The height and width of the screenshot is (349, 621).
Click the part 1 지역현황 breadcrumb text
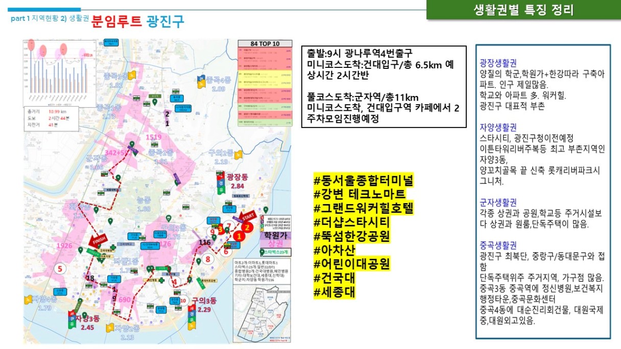(34, 18)
